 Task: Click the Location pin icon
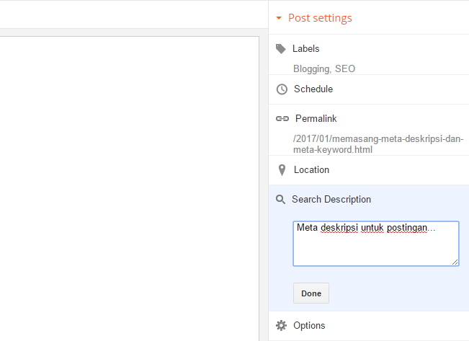pos(281,170)
